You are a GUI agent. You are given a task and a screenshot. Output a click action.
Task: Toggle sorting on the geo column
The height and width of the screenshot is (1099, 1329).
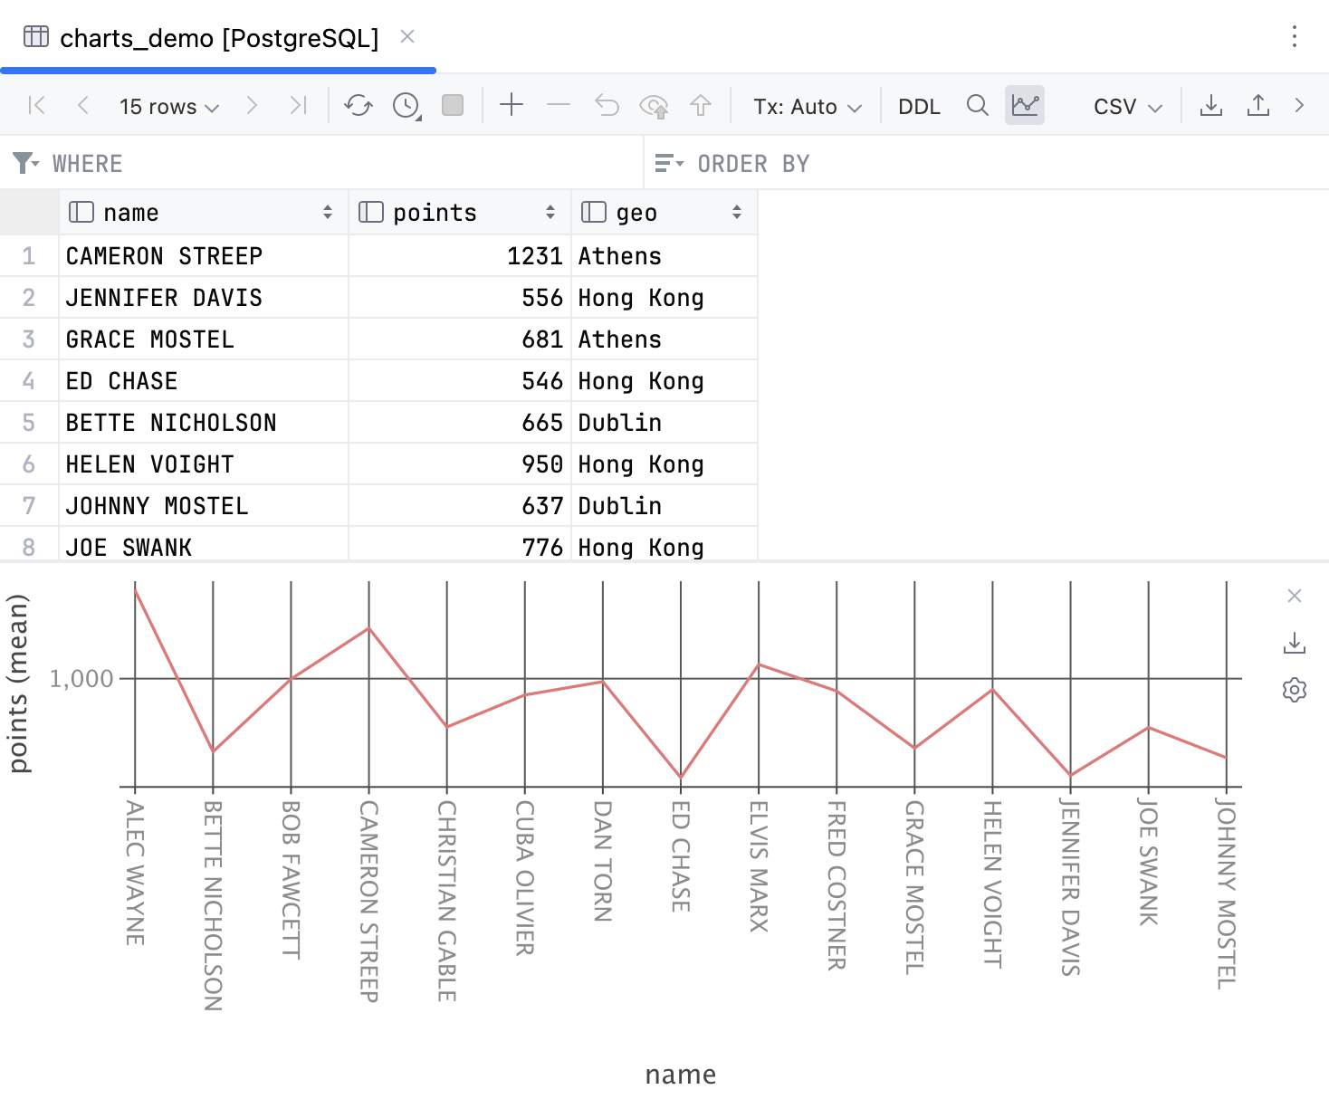point(735,211)
